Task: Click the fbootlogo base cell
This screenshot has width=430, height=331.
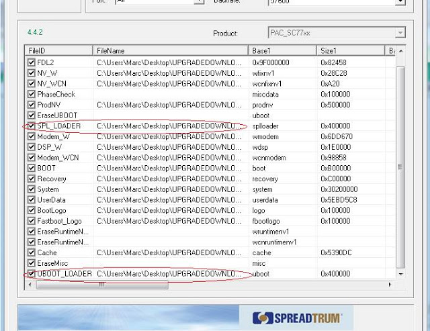Action: tap(266, 221)
